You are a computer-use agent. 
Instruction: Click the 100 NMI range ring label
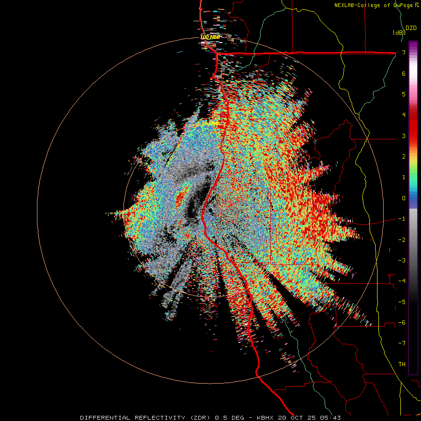210,37
